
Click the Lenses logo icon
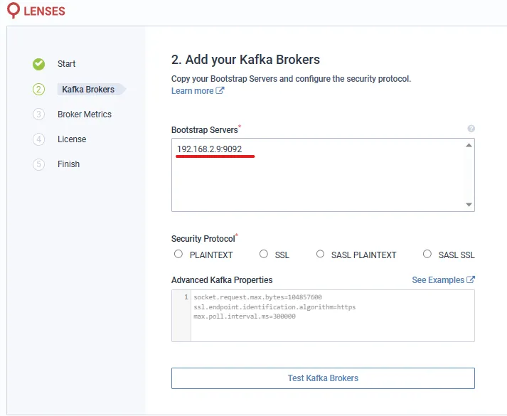pyautogui.click(x=14, y=11)
